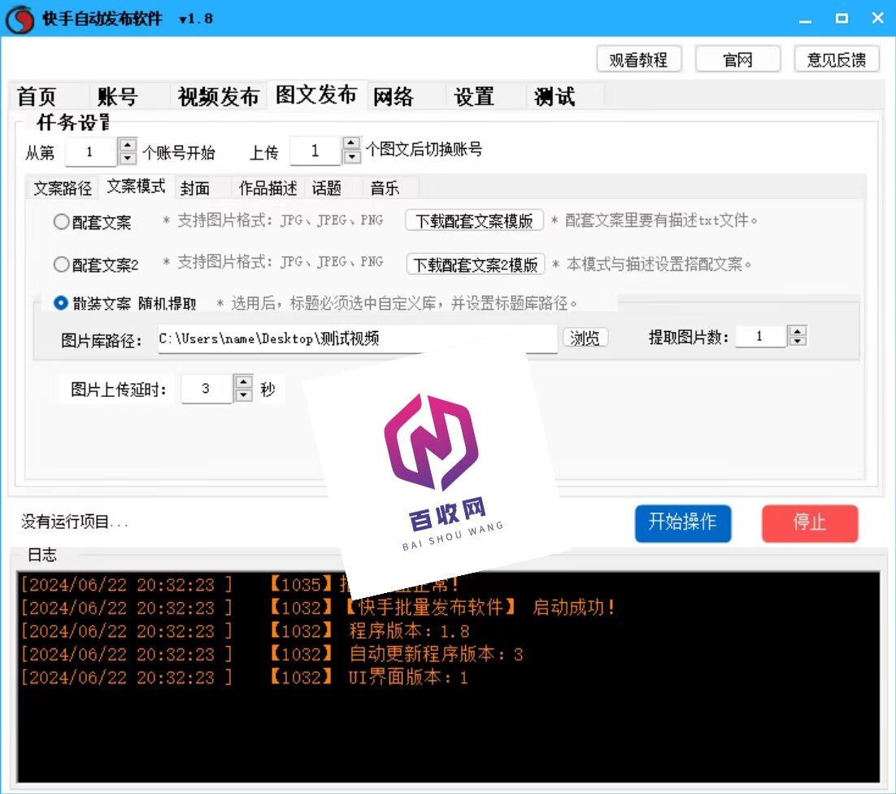Increase the 上传 count before switching accounts
Image resolution: width=896 pixels, height=794 pixels.
pos(352,143)
